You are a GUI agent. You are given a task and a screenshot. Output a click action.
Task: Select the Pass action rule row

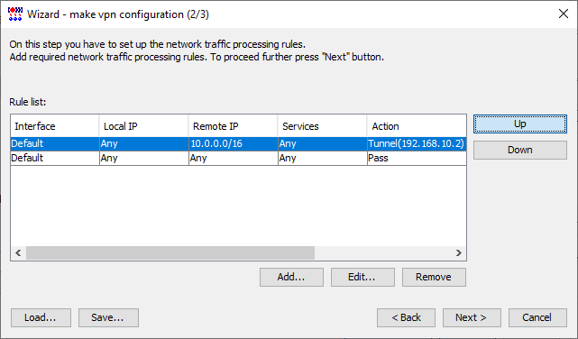coord(238,158)
